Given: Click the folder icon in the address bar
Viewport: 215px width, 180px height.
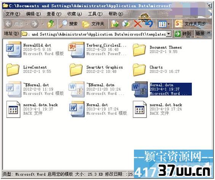Looking at the screenshot, I should tap(24, 34).
